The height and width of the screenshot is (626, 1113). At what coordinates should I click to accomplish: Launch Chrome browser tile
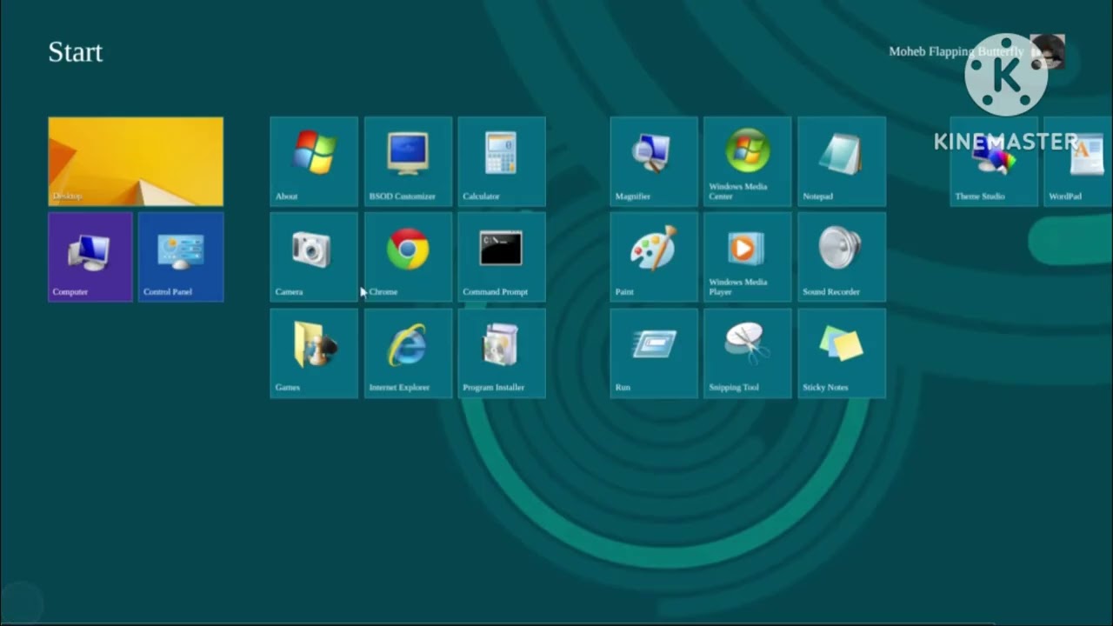coord(408,257)
